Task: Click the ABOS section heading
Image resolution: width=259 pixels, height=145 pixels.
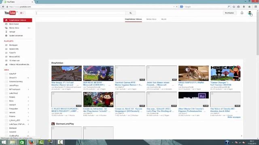Action: 6,70
